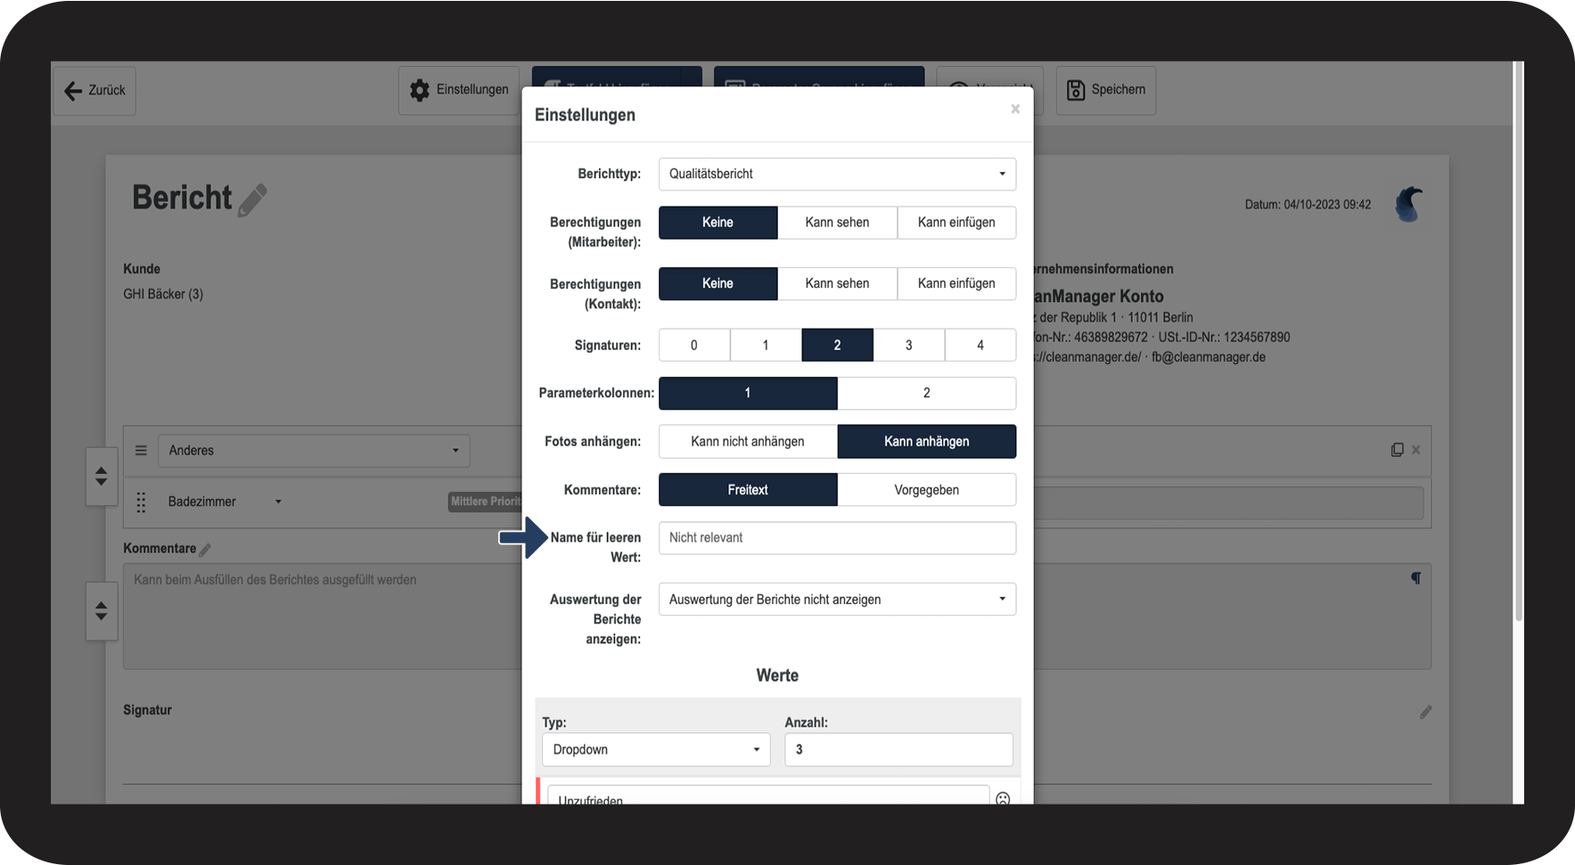This screenshot has height=865, width=1575.
Task: Select Kann einfügen for Berechtigungen (Mitarbeiter)
Action: pos(956,223)
